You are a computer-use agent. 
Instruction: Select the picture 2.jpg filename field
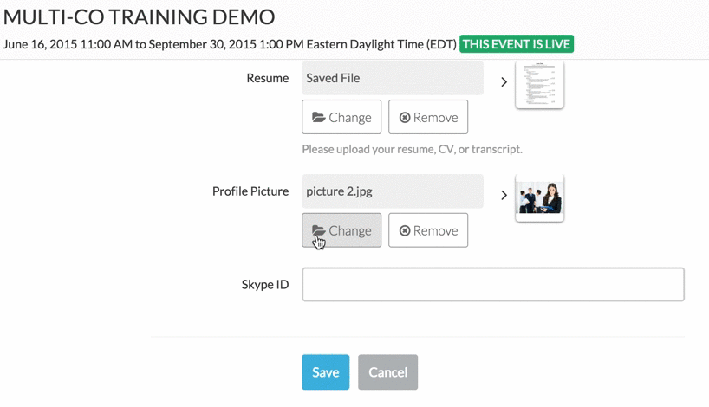click(392, 191)
